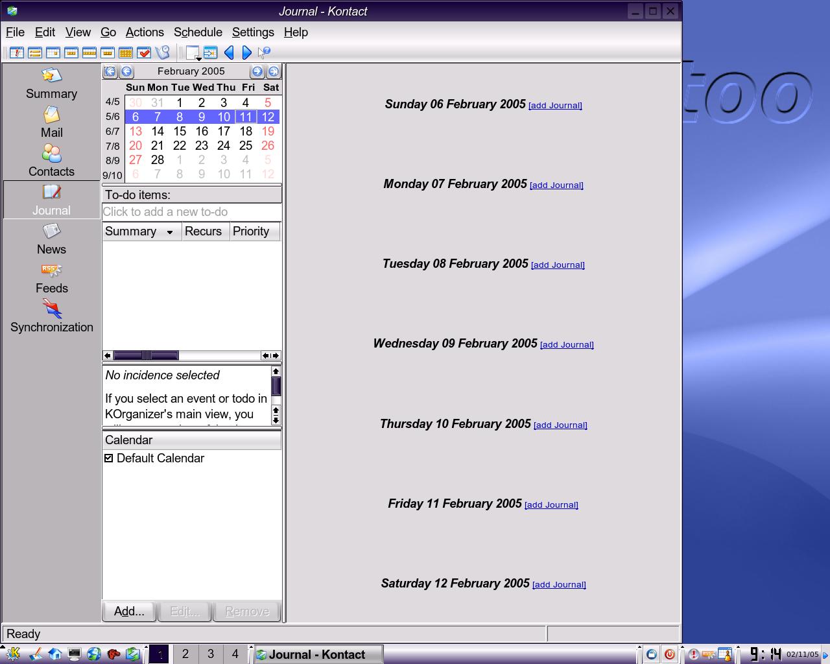
Task: Open the Schedule menu
Action: [198, 32]
